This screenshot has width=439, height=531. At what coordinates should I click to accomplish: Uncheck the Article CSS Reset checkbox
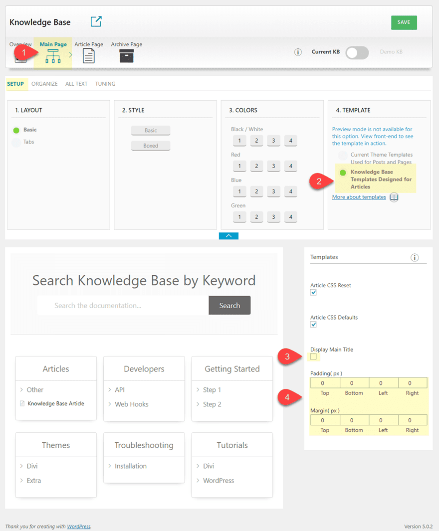tap(313, 293)
